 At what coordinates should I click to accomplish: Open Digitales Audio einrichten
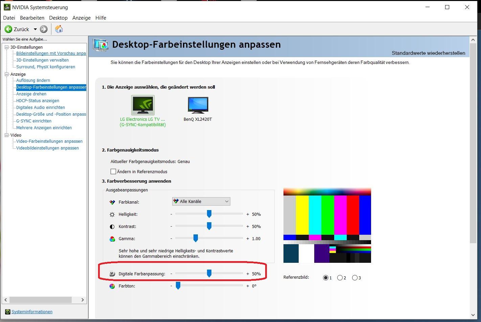41,108
